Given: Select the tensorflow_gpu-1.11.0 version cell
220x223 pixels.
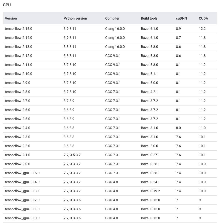Looking at the screenshot, I should [22, 209].
